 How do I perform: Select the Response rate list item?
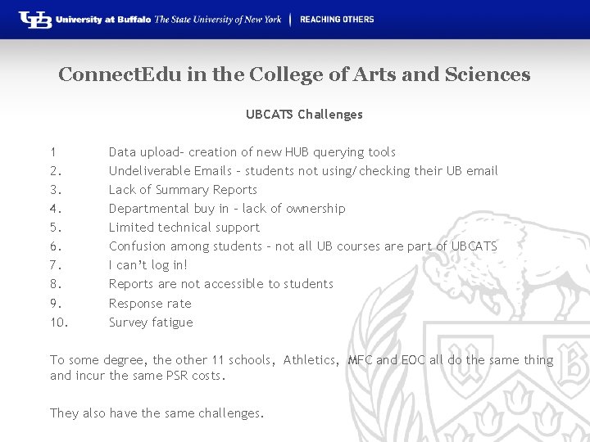[150, 304]
